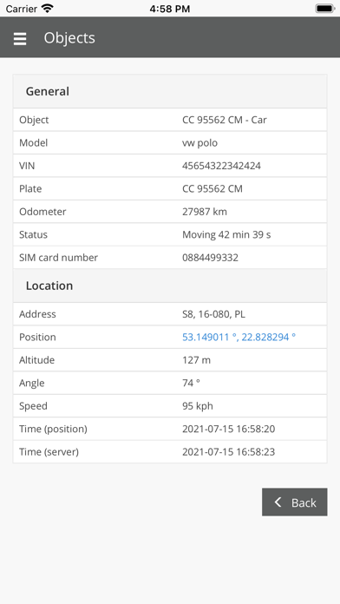
Task: Click server time 2021-07-15 16:58:23
Action: click(229, 452)
